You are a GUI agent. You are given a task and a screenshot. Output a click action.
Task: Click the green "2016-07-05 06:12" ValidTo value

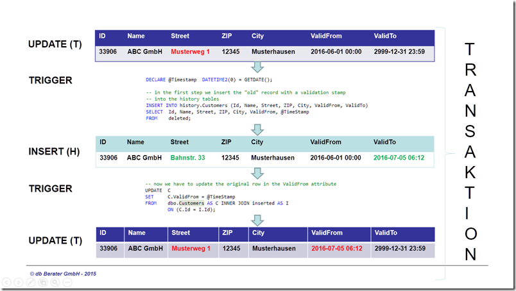point(399,158)
